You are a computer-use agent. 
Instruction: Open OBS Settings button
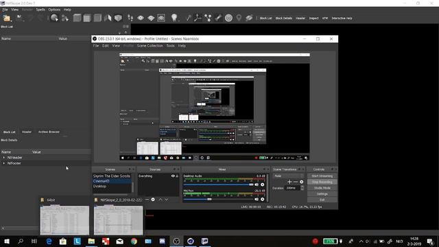[322, 193]
